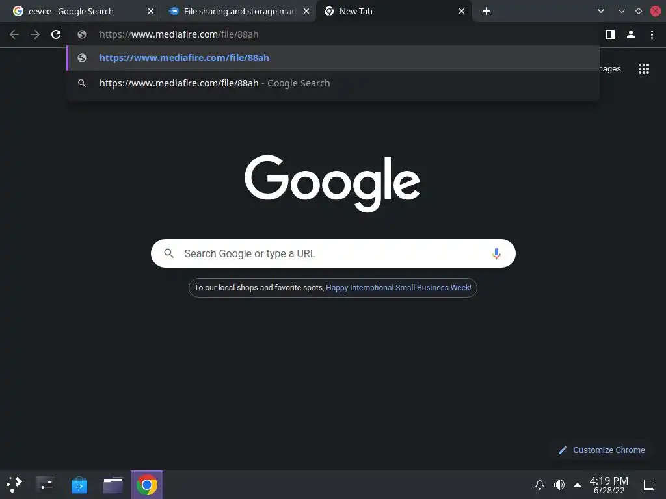666x499 pixels.
Task: Click the site info globe icon
Action: pyautogui.click(x=82, y=34)
